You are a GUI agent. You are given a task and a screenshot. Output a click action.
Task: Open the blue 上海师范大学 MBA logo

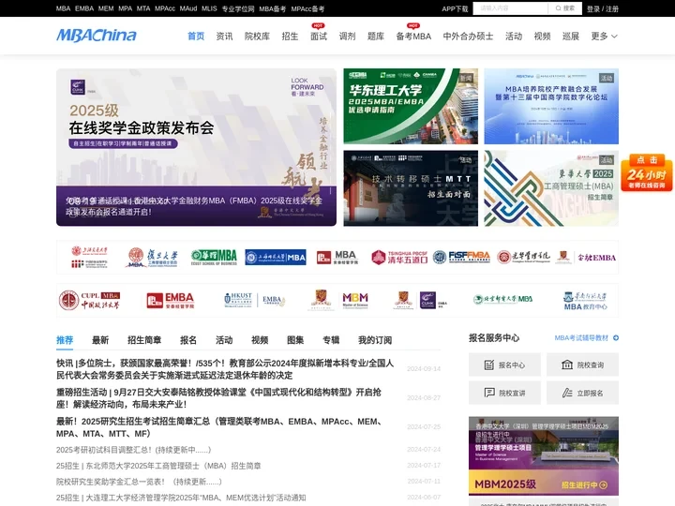pyautogui.click(x=276, y=258)
